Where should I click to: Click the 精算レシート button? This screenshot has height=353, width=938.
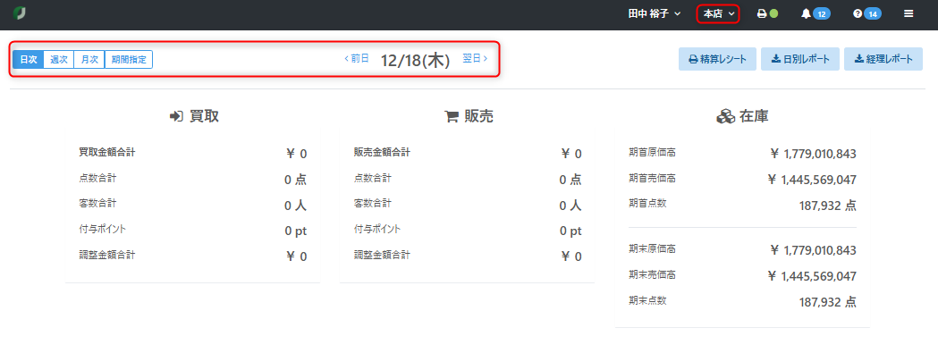(x=717, y=59)
